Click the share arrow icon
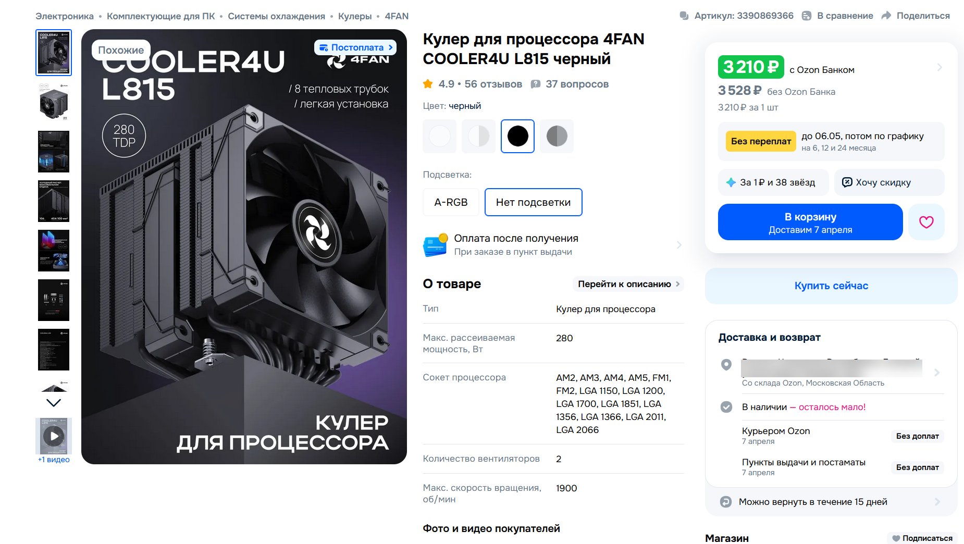Image resolution: width=964 pixels, height=544 pixels. [x=886, y=16]
